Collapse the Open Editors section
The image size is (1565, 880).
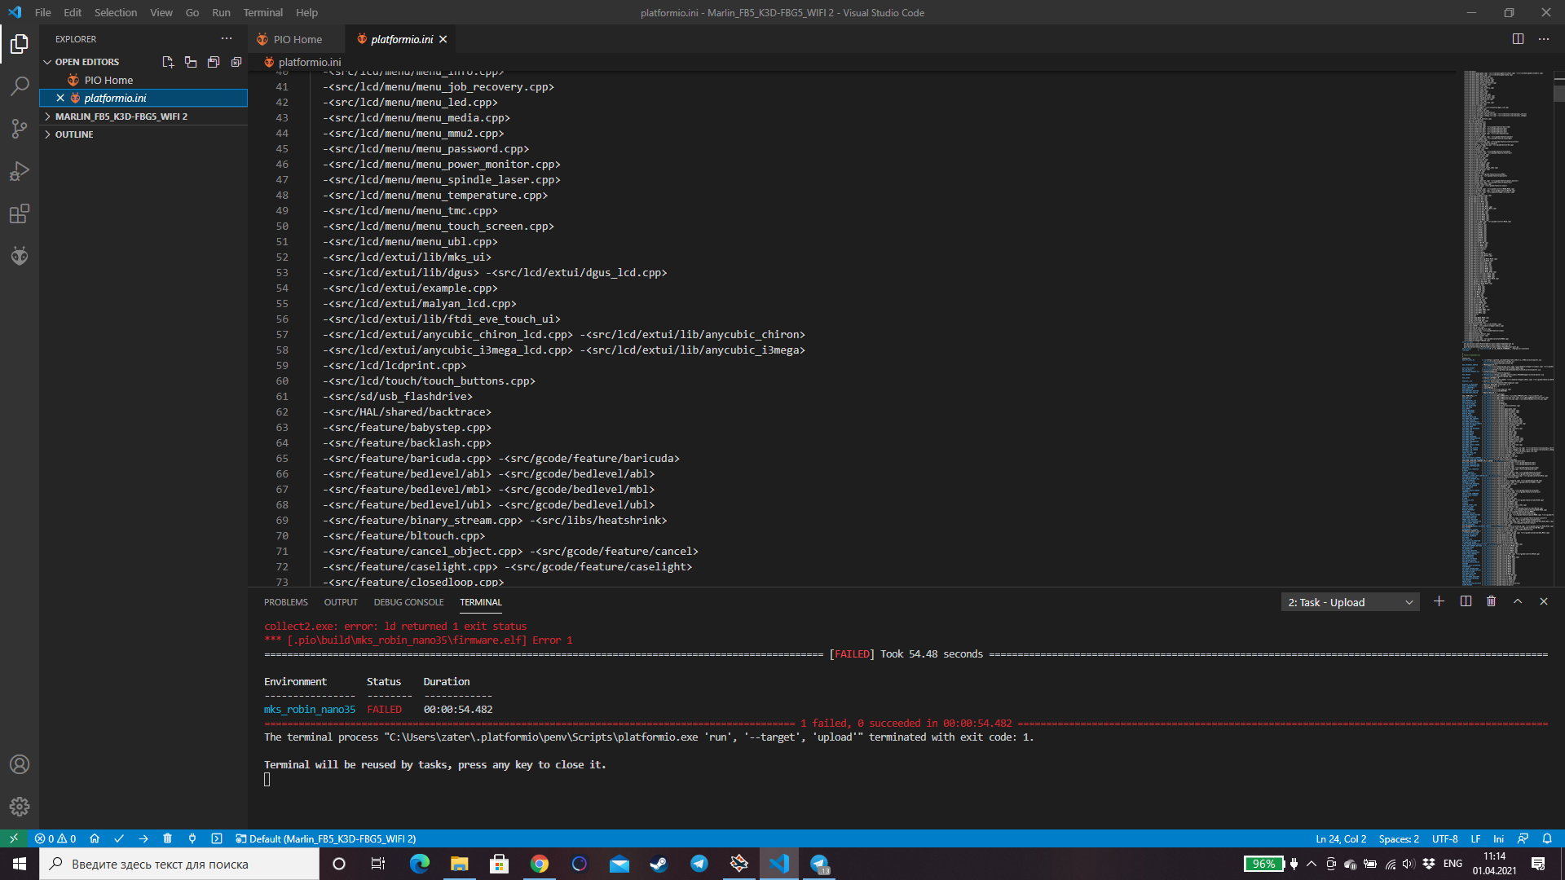point(87,62)
